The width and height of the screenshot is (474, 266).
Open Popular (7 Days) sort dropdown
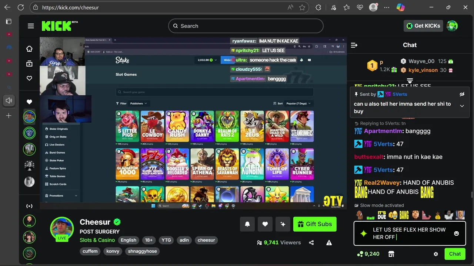click(x=298, y=103)
